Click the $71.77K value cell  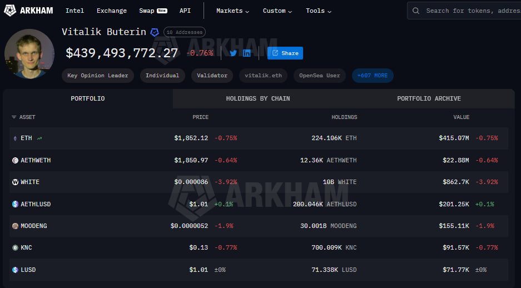(456, 270)
